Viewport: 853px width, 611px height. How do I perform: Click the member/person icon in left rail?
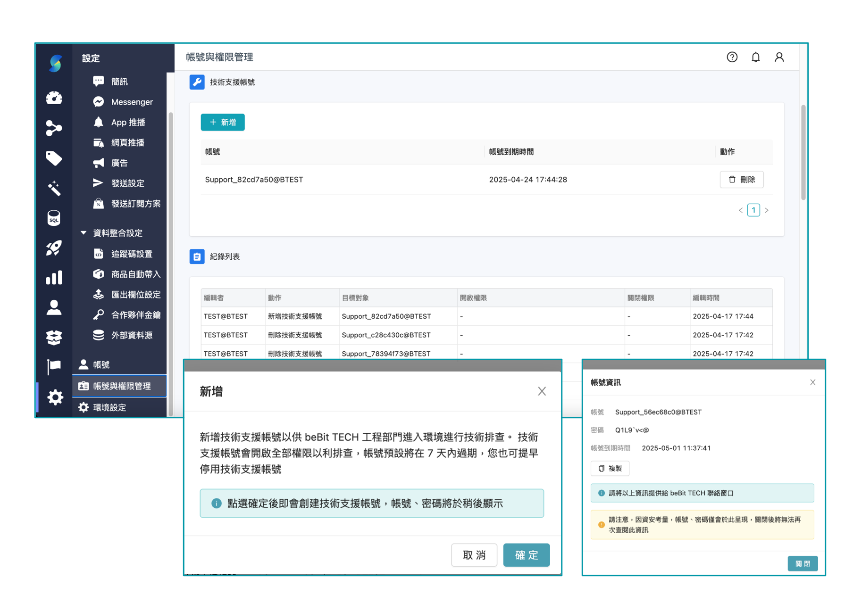click(55, 308)
